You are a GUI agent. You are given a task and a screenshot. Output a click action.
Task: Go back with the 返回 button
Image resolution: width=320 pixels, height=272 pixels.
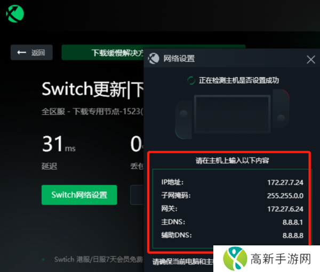[x=31, y=52]
